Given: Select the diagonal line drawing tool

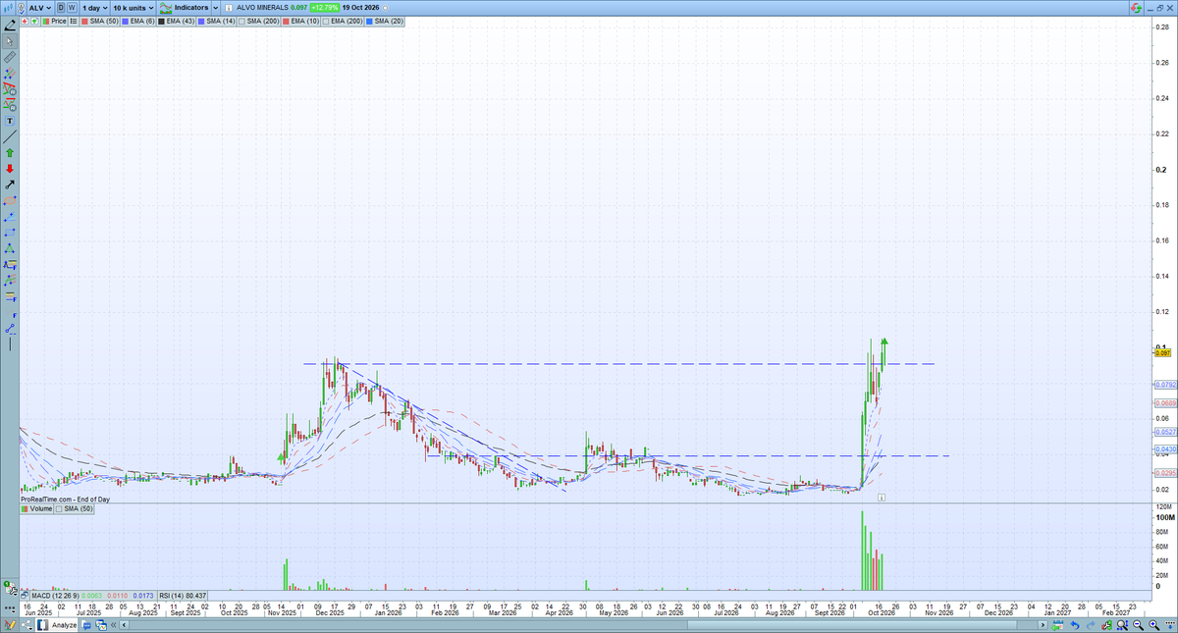Looking at the screenshot, I should click(x=10, y=136).
